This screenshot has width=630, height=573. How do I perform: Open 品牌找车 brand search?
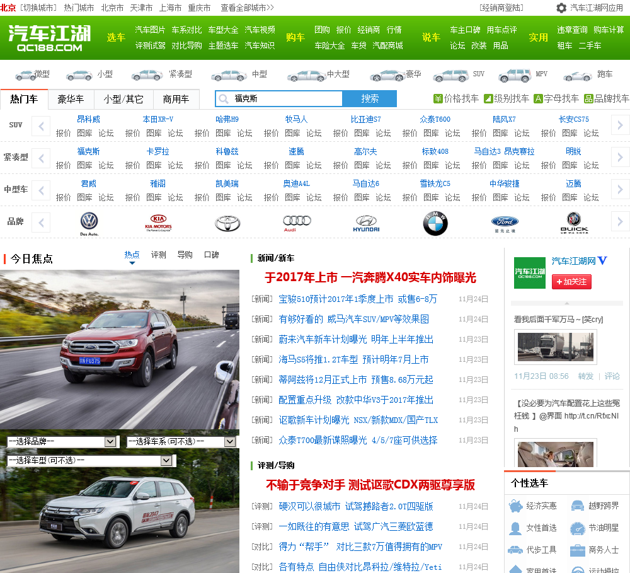pyautogui.click(x=607, y=98)
